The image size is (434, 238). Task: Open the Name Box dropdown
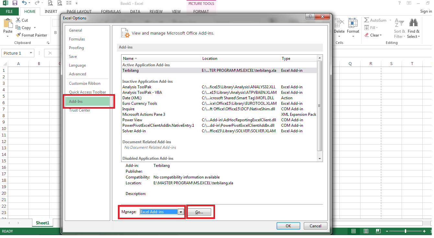pyautogui.click(x=31, y=53)
